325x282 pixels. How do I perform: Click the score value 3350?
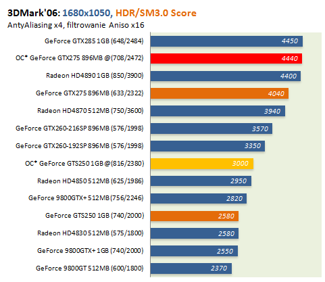253,146
